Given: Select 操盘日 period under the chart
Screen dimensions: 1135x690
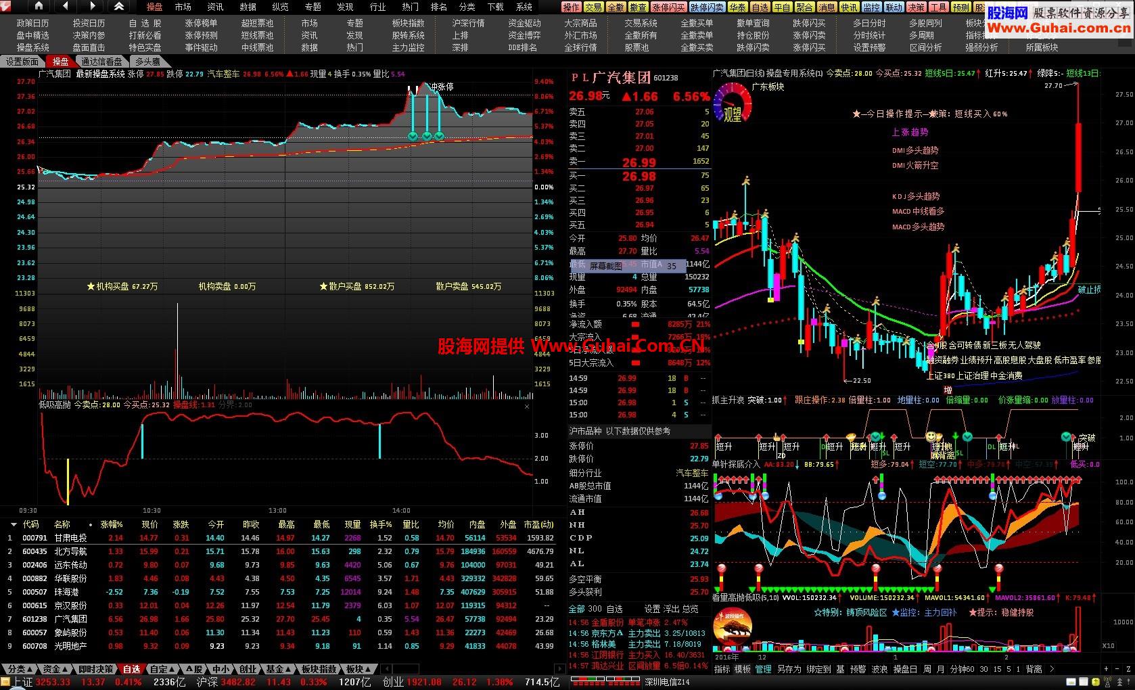Looking at the screenshot, I should pyautogui.click(x=905, y=669).
